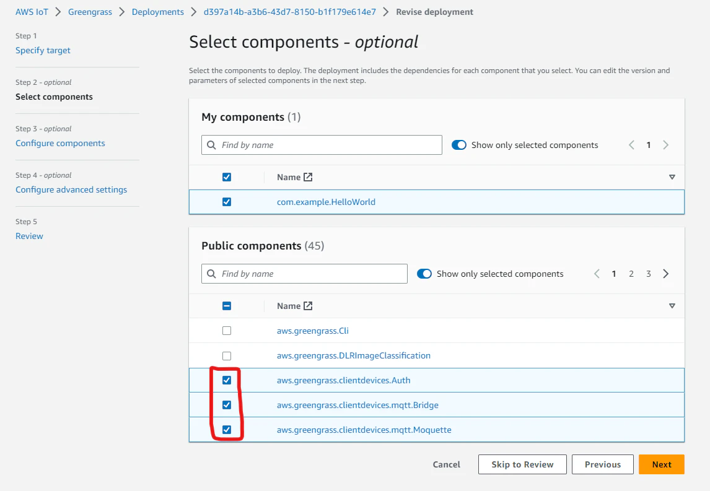Viewport: 710px width, 491px height.
Task: Toggle show only selected in My components
Action: pyautogui.click(x=458, y=145)
